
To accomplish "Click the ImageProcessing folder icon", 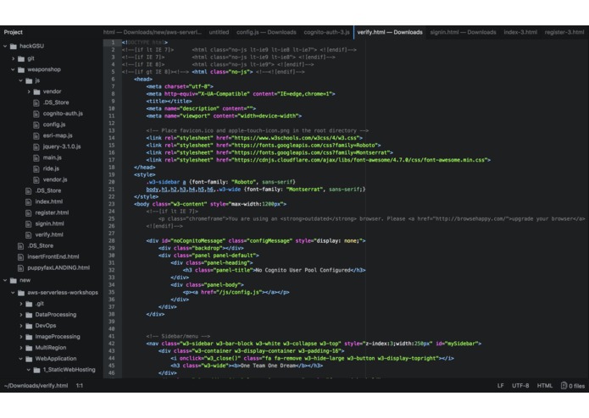I will click(x=29, y=337).
